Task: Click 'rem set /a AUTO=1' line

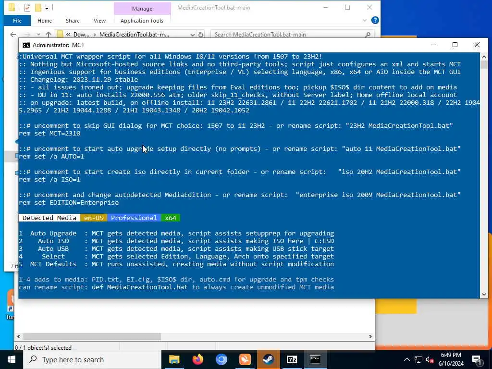Action: coord(51,156)
